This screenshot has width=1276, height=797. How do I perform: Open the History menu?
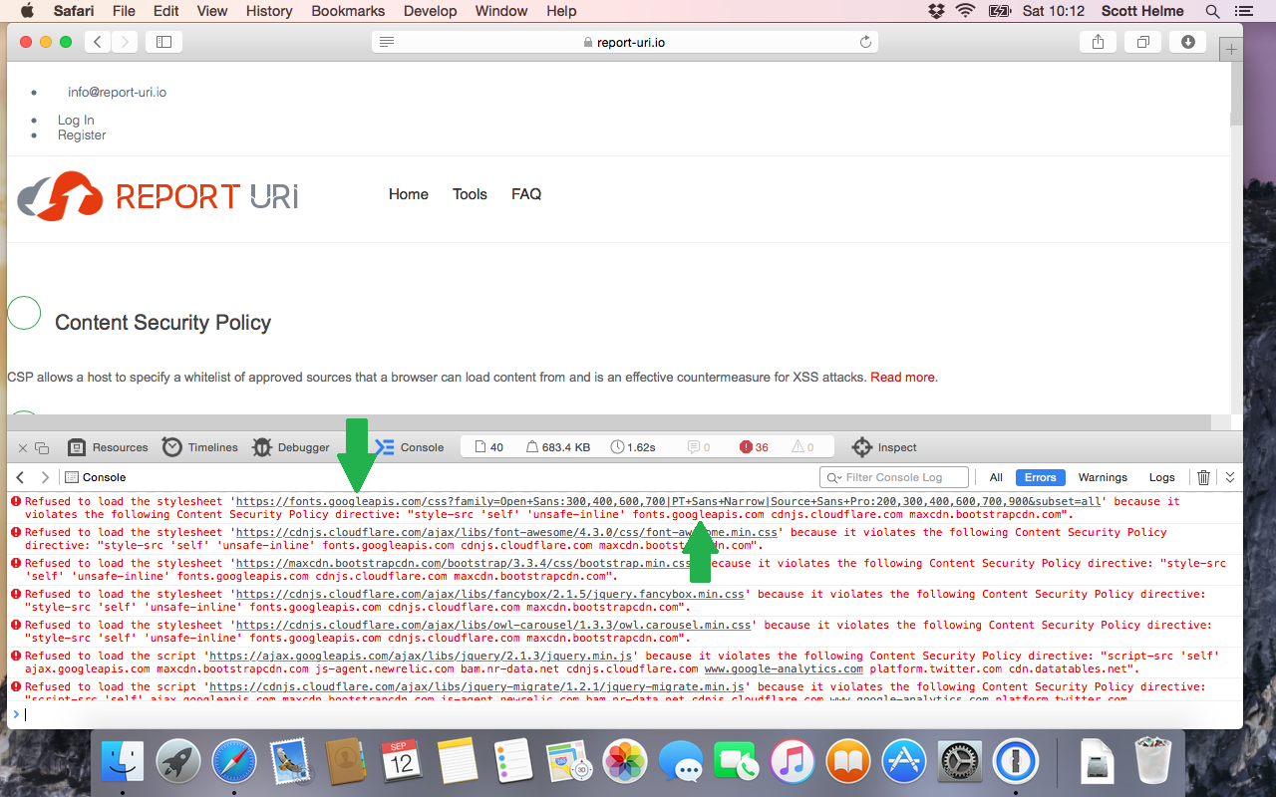click(x=269, y=11)
